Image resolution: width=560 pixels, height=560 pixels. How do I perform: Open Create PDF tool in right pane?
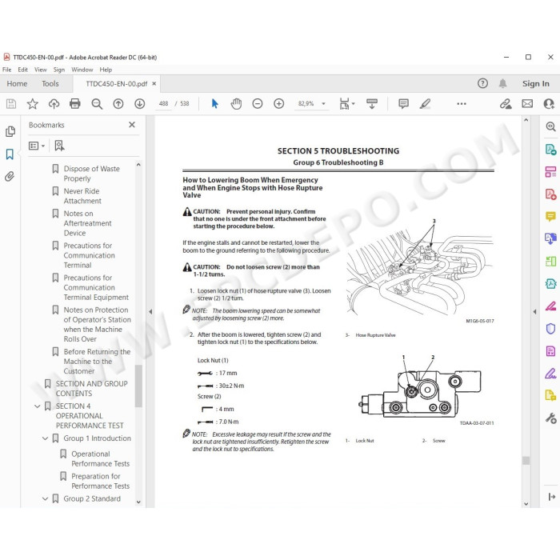[550, 194]
